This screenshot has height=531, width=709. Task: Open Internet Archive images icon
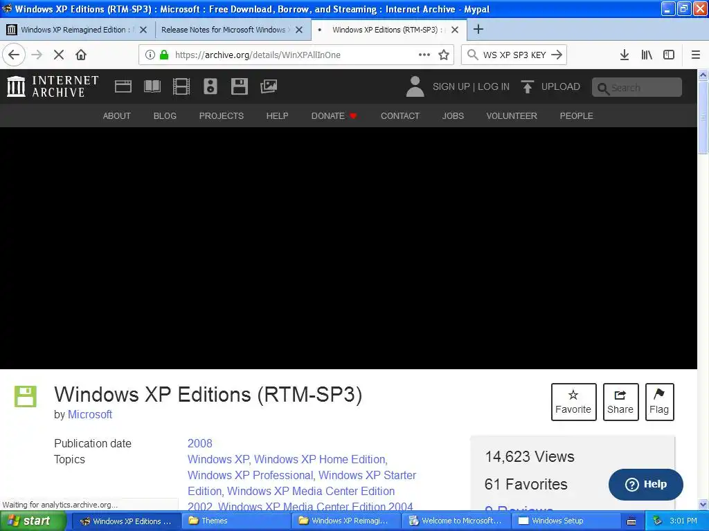click(x=269, y=86)
